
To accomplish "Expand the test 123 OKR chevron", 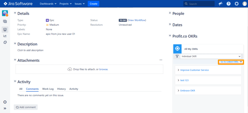I will 179,80.
